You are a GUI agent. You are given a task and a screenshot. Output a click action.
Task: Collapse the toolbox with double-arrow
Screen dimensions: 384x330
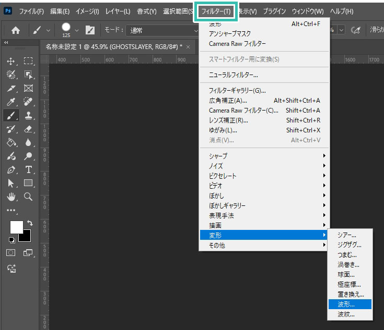click(x=6, y=43)
